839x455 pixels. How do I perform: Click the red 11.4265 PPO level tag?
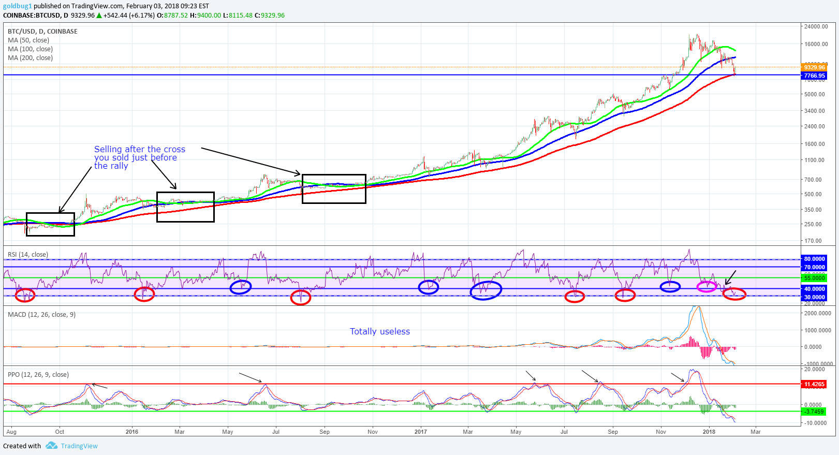click(814, 384)
